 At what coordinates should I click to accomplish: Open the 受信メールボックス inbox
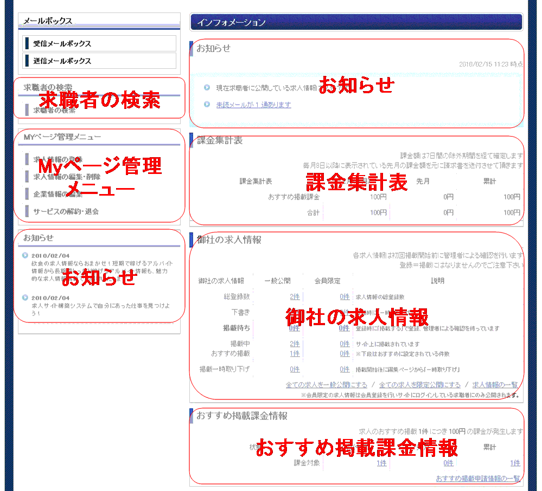(x=62, y=44)
